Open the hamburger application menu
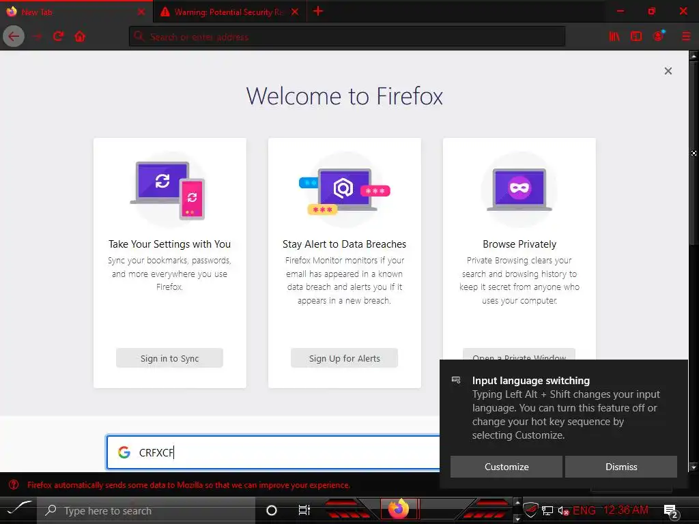Screen dimensions: 699x524 point(686,36)
